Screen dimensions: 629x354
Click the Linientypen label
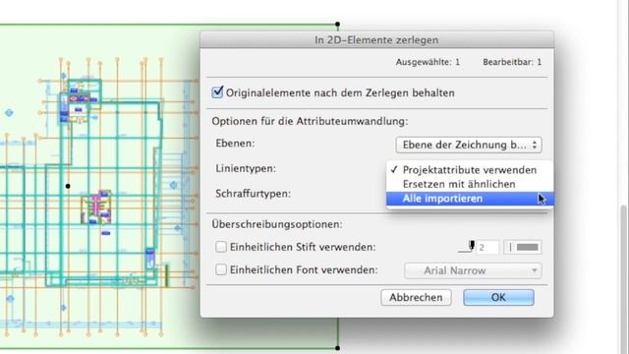point(246,168)
